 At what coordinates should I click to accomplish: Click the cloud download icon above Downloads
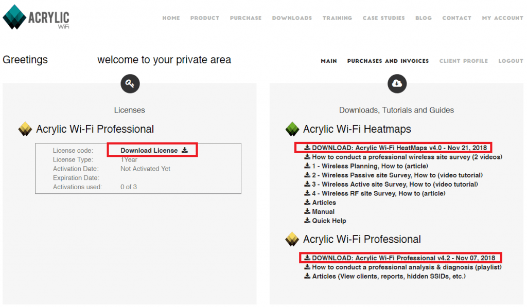click(397, 84)
